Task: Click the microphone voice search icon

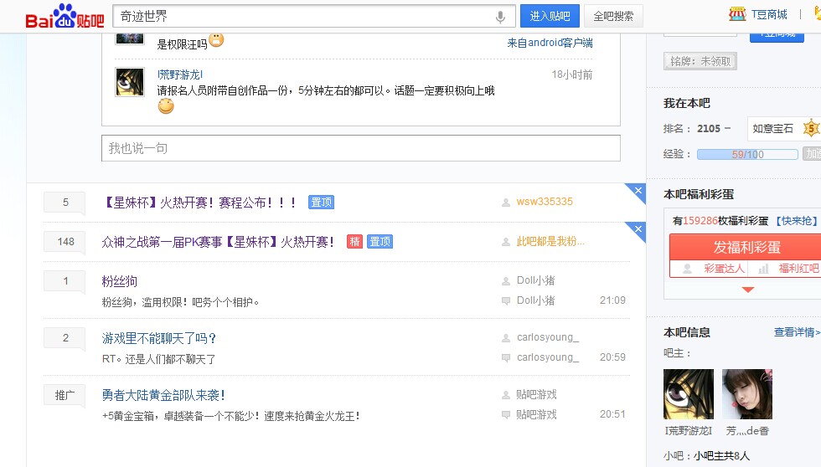Action: 500,17
